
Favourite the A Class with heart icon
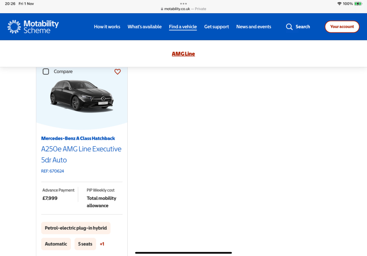click(117, 72)
